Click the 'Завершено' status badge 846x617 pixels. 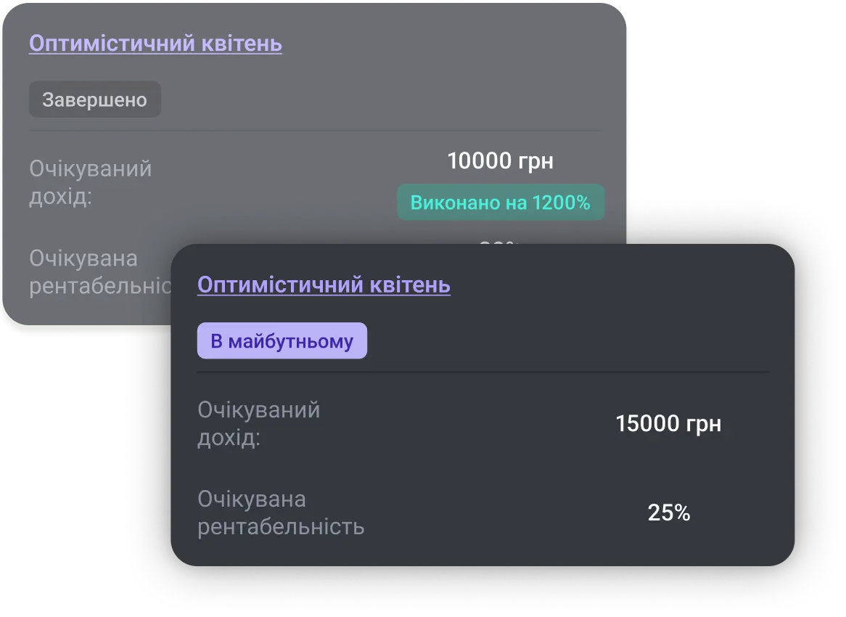point(94,99)
